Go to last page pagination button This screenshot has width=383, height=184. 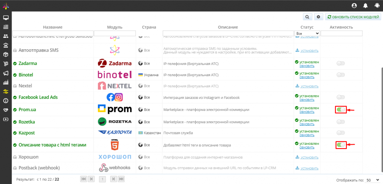(x=121, y=179)
